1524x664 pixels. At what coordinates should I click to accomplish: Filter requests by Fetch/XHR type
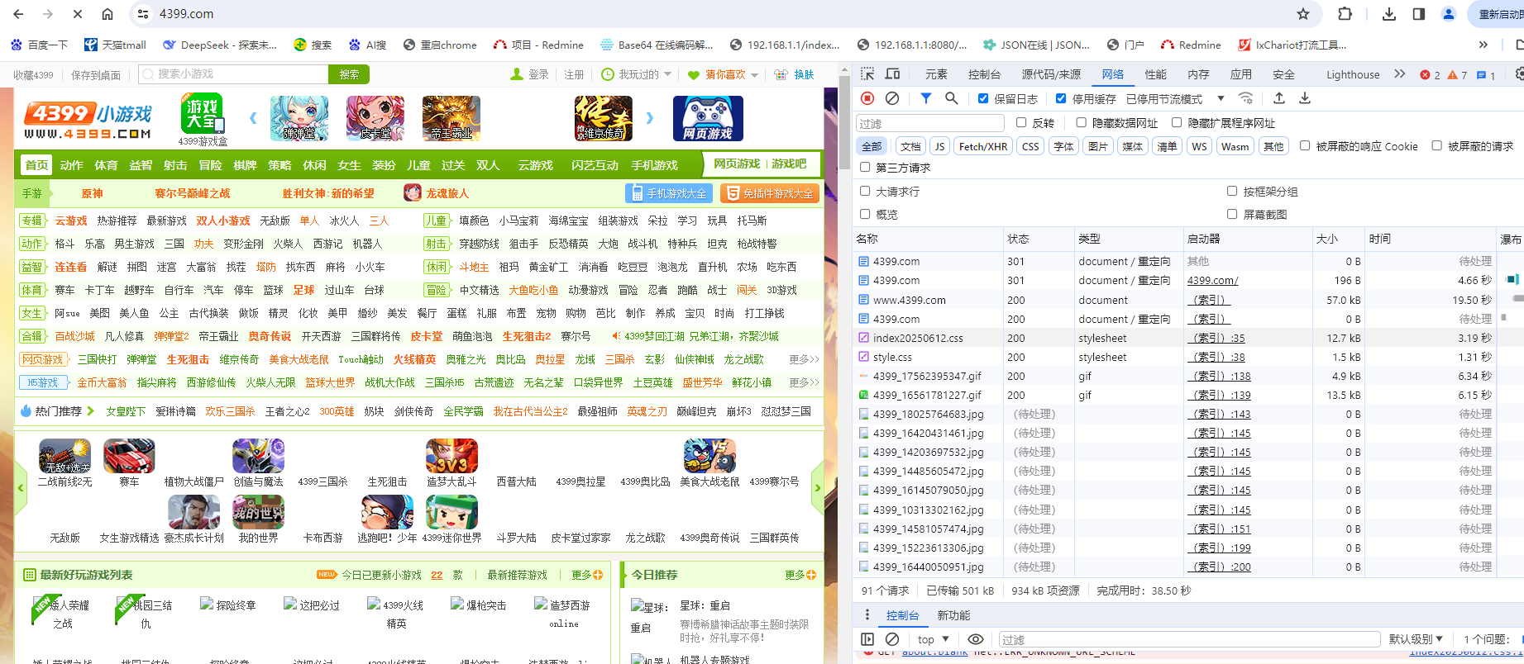983,146
